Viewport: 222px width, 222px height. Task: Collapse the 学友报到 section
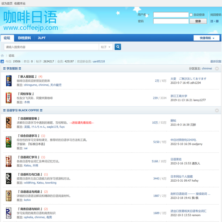[217, 68]
